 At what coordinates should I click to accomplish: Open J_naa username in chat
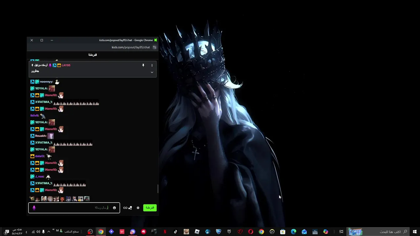39,176
